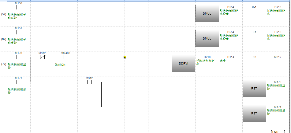The height and width of the screenshot is (133, 291).
Task: Select the RST block for M170
Action: (254, 89)
